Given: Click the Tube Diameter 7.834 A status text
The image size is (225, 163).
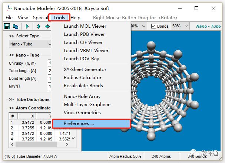Looking at the screenshot, I should 37,156.
